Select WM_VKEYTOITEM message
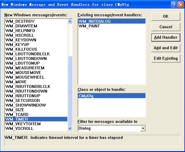Screen dimensions: 185x152 point(36,124)
